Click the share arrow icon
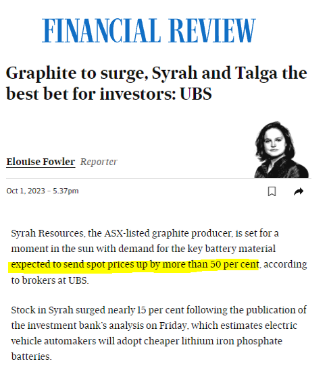329x372 pixels. (299, 191)
